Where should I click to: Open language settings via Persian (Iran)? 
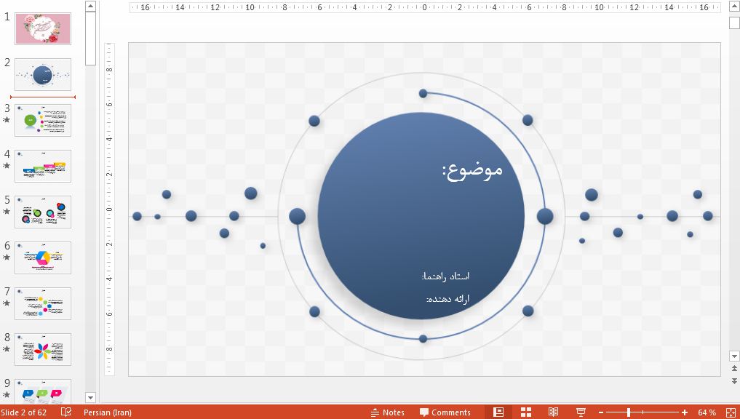pos(108,412)
